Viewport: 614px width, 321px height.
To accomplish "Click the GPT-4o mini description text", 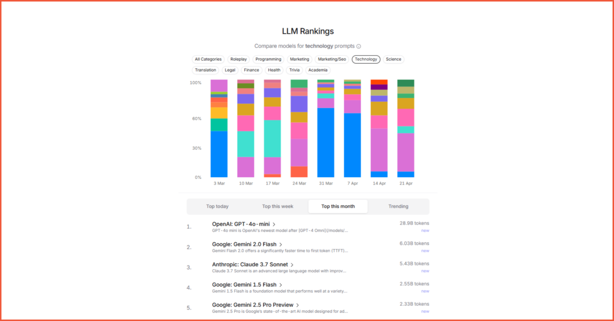I will (280, 230).
